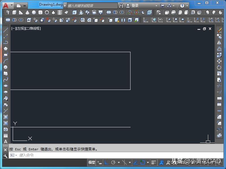
Task: Select the Helix drawing tool
Action: [60, 12]
